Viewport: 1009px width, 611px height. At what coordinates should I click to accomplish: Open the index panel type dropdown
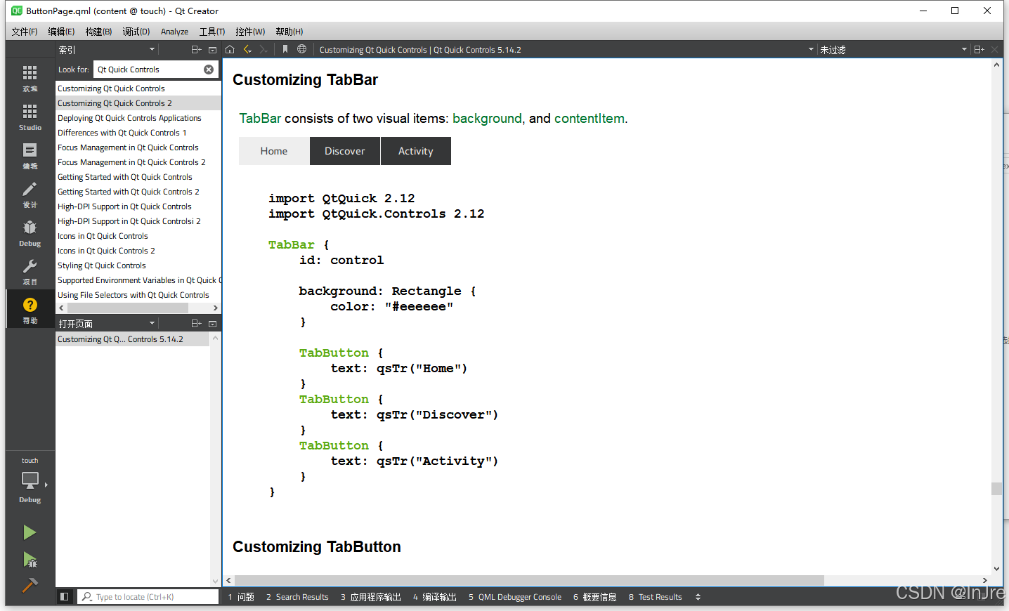pos(152,50)
